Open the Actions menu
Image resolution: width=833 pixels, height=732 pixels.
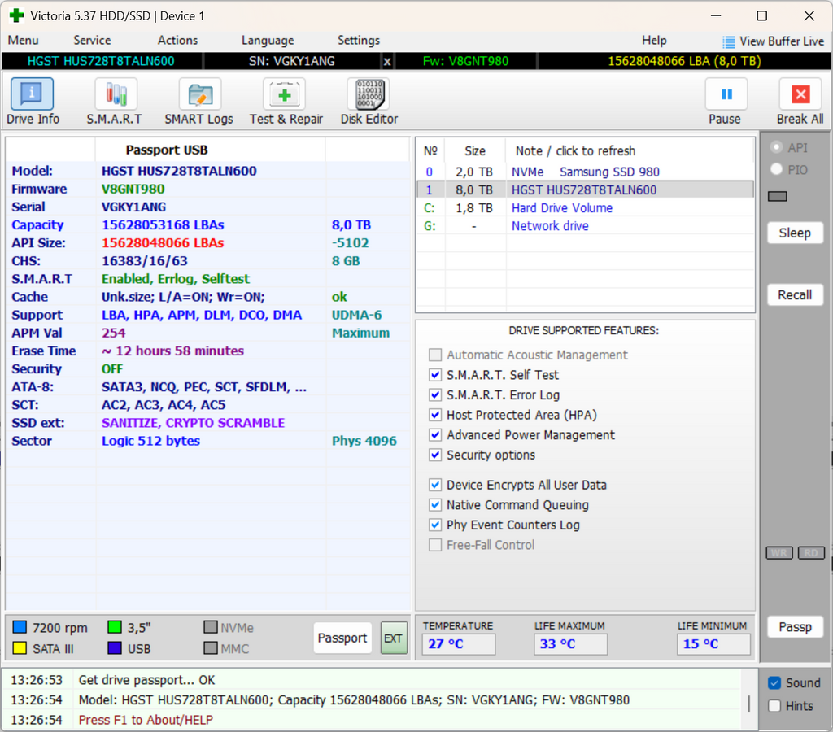(177, 41)
